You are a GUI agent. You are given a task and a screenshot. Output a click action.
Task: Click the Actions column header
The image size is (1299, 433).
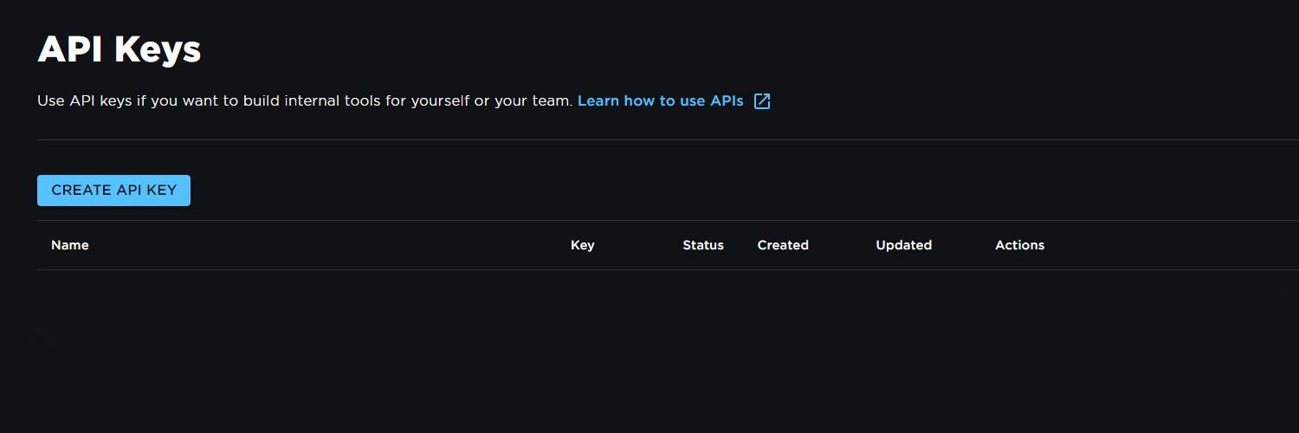pyautogui.click(x=1020, y=245)
